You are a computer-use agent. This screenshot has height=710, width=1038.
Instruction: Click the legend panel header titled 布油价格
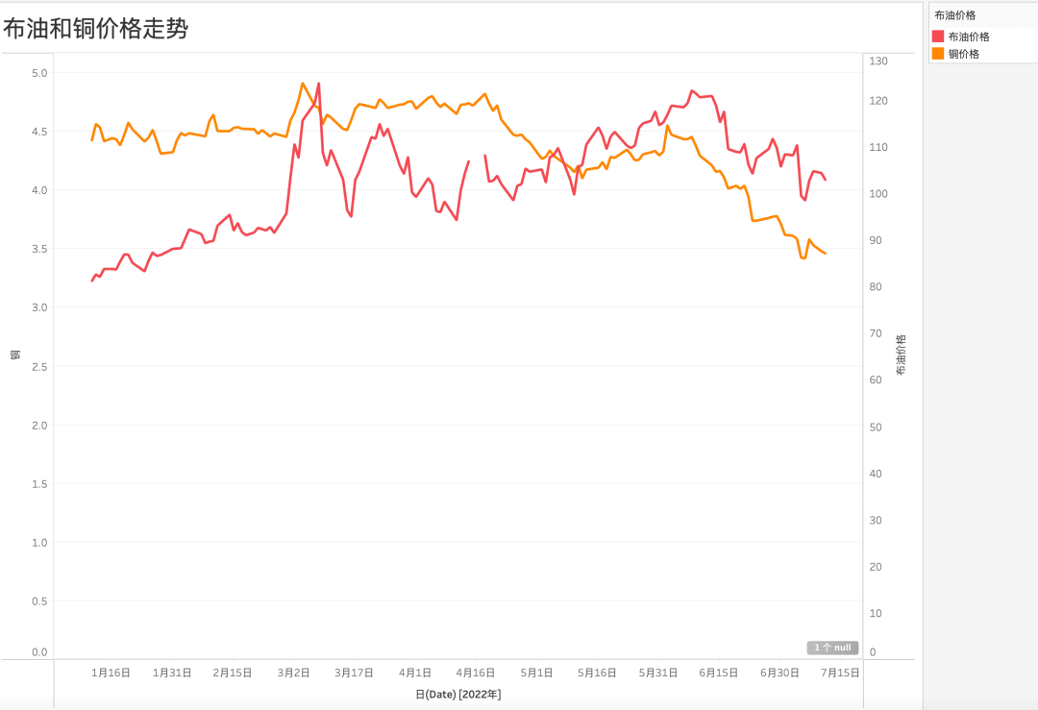(x=955, y=15)
